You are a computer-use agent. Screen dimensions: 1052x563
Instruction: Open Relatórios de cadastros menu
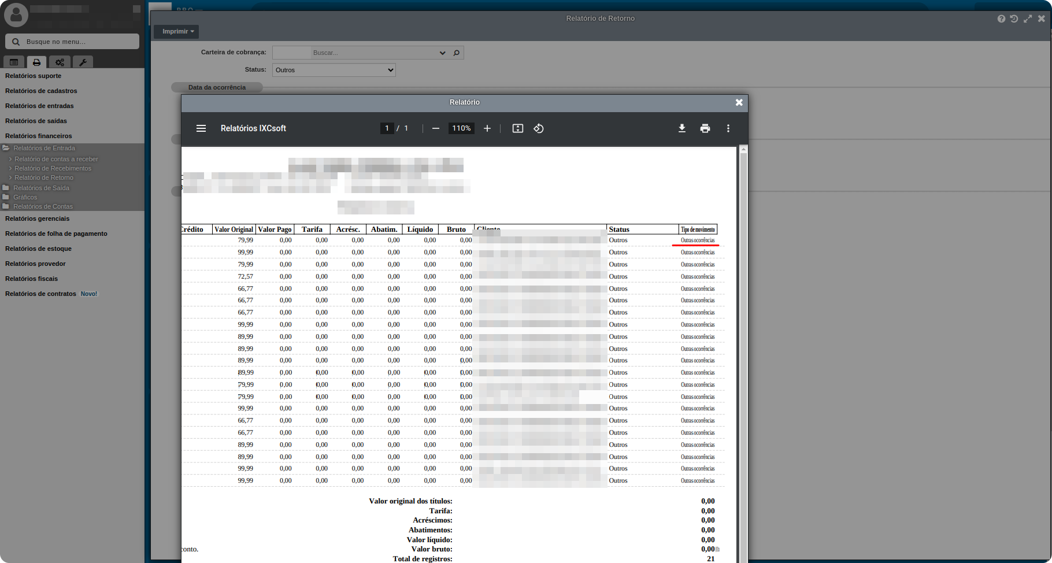[x=41, y=91]
